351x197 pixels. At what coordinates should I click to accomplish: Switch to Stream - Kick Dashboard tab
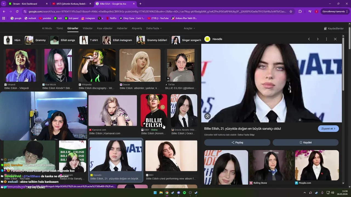28,4
